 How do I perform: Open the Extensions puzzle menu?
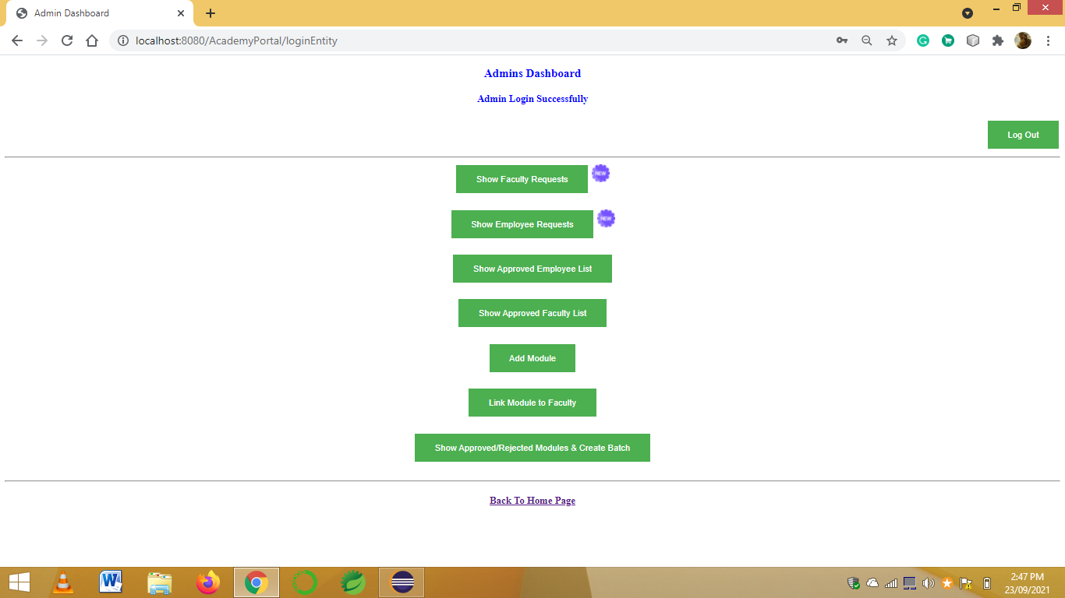998,40
